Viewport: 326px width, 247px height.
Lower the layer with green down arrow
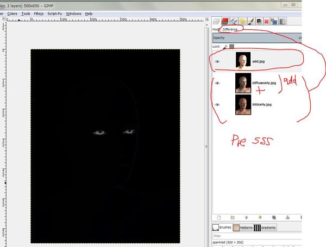tap(260, 218)
